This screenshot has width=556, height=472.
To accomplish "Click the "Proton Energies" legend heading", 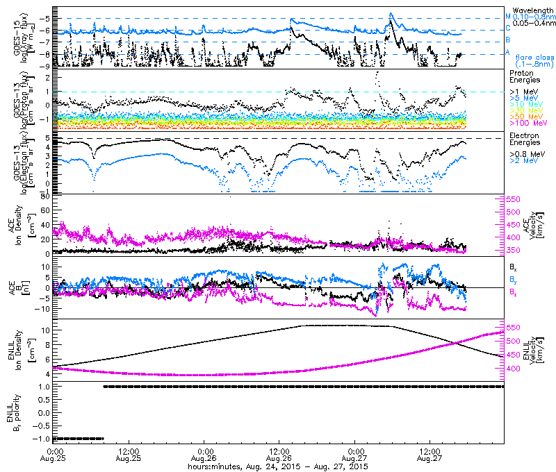I will [x=525, y=76].
